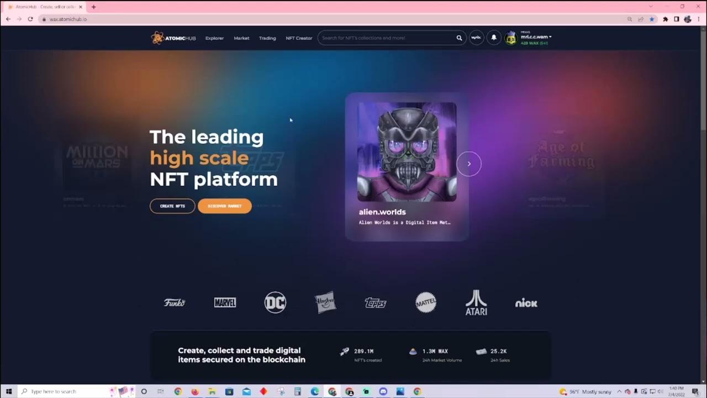Open the Windows Start menu
707x398 pixels.
click(x=9, y=391)
